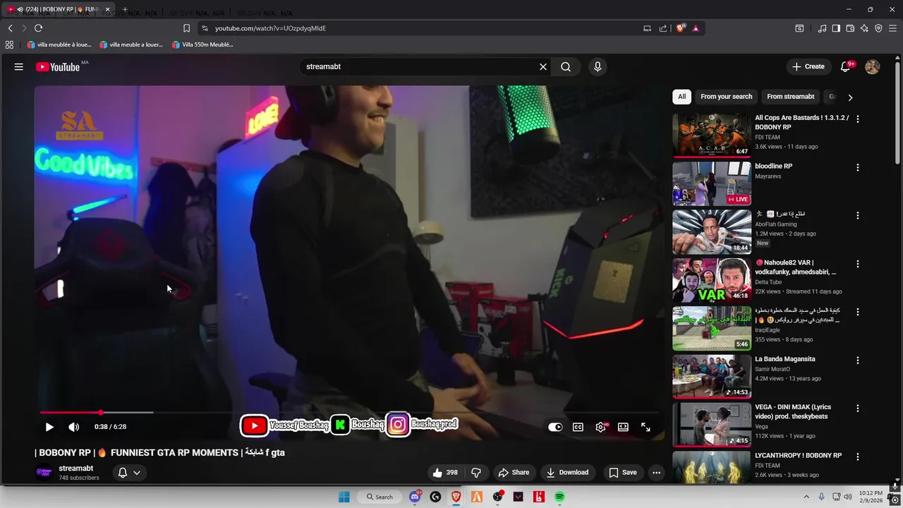
Task: Open options for Nahoule82 VAR video
Action: (x=858, y=264)
